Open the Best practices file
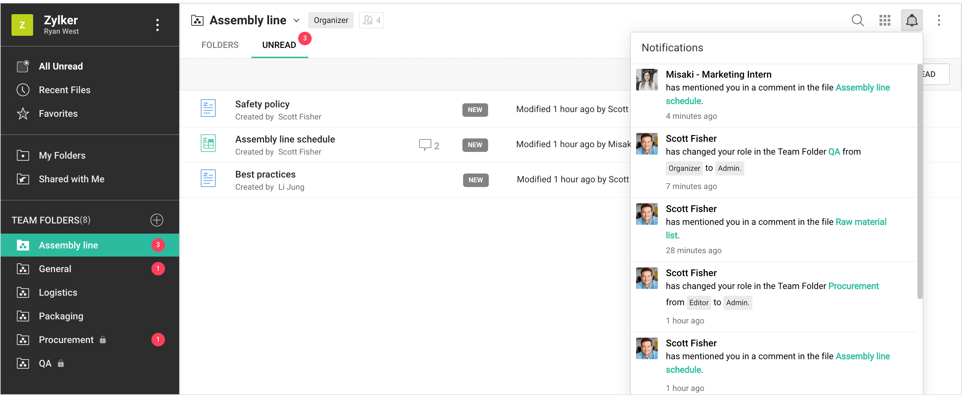 coord(265,174)
